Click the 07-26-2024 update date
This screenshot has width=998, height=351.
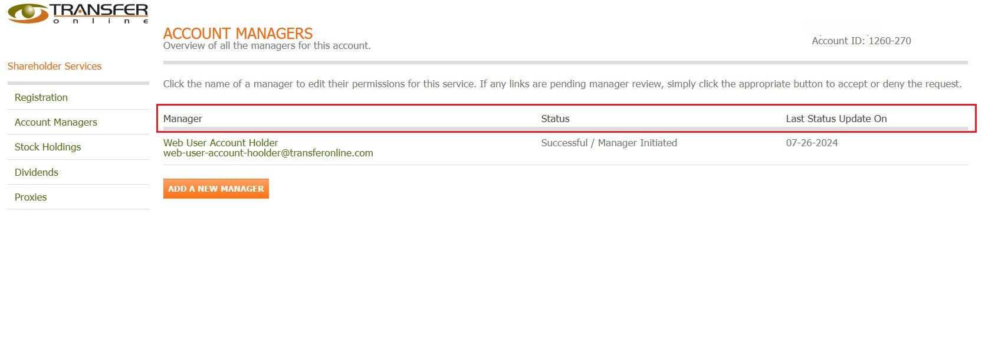tap(812, 143)
